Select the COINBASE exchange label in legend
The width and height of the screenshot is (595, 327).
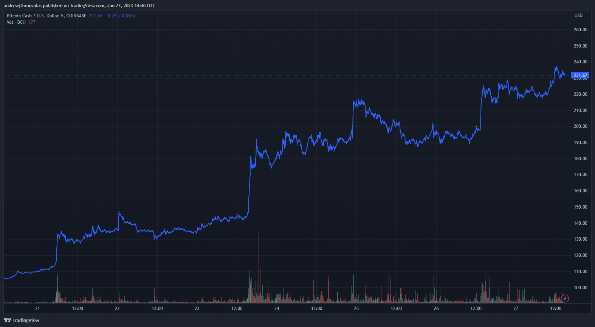(76, 16)
